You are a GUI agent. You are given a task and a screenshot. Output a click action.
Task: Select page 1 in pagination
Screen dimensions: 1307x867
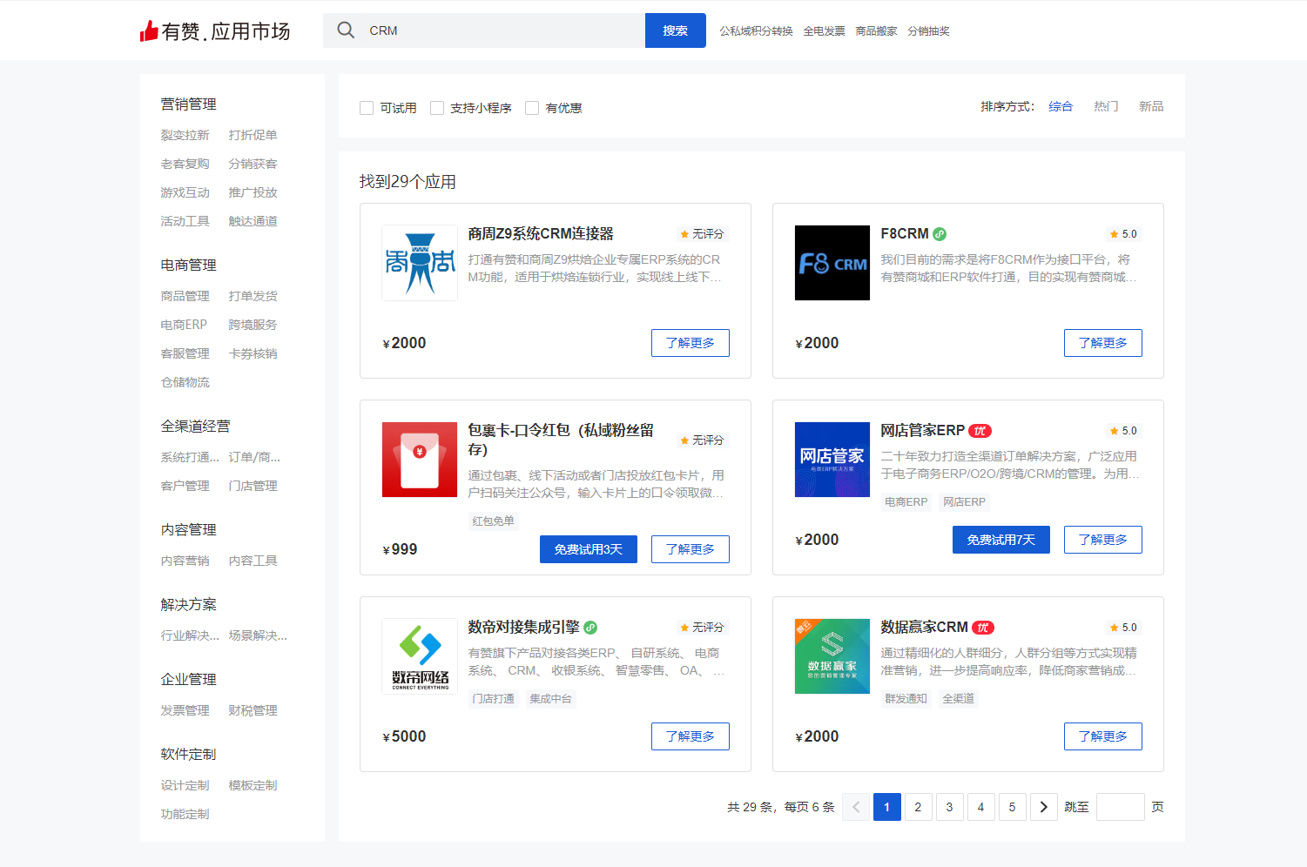pos(886,807)
